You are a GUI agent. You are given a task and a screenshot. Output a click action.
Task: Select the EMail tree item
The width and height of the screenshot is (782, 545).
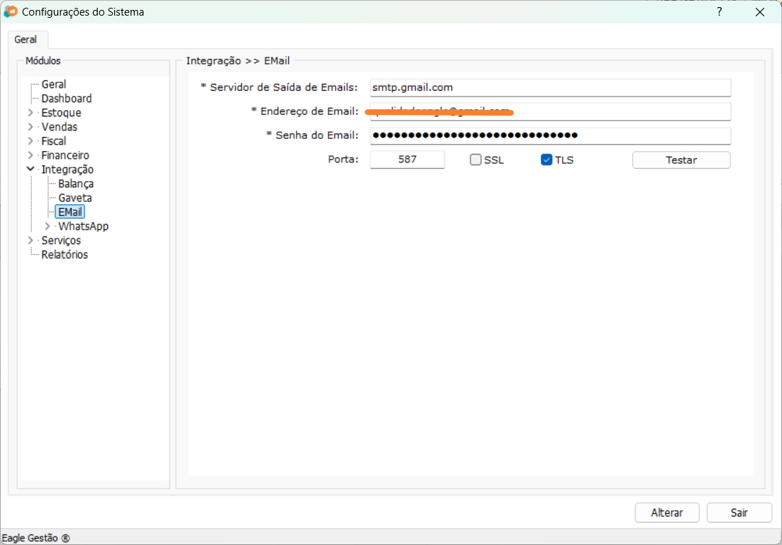[x=70, y=212]
